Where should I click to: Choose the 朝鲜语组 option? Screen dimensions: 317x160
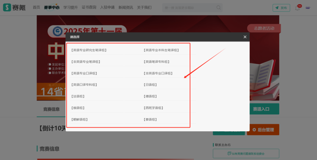[79, 120]
